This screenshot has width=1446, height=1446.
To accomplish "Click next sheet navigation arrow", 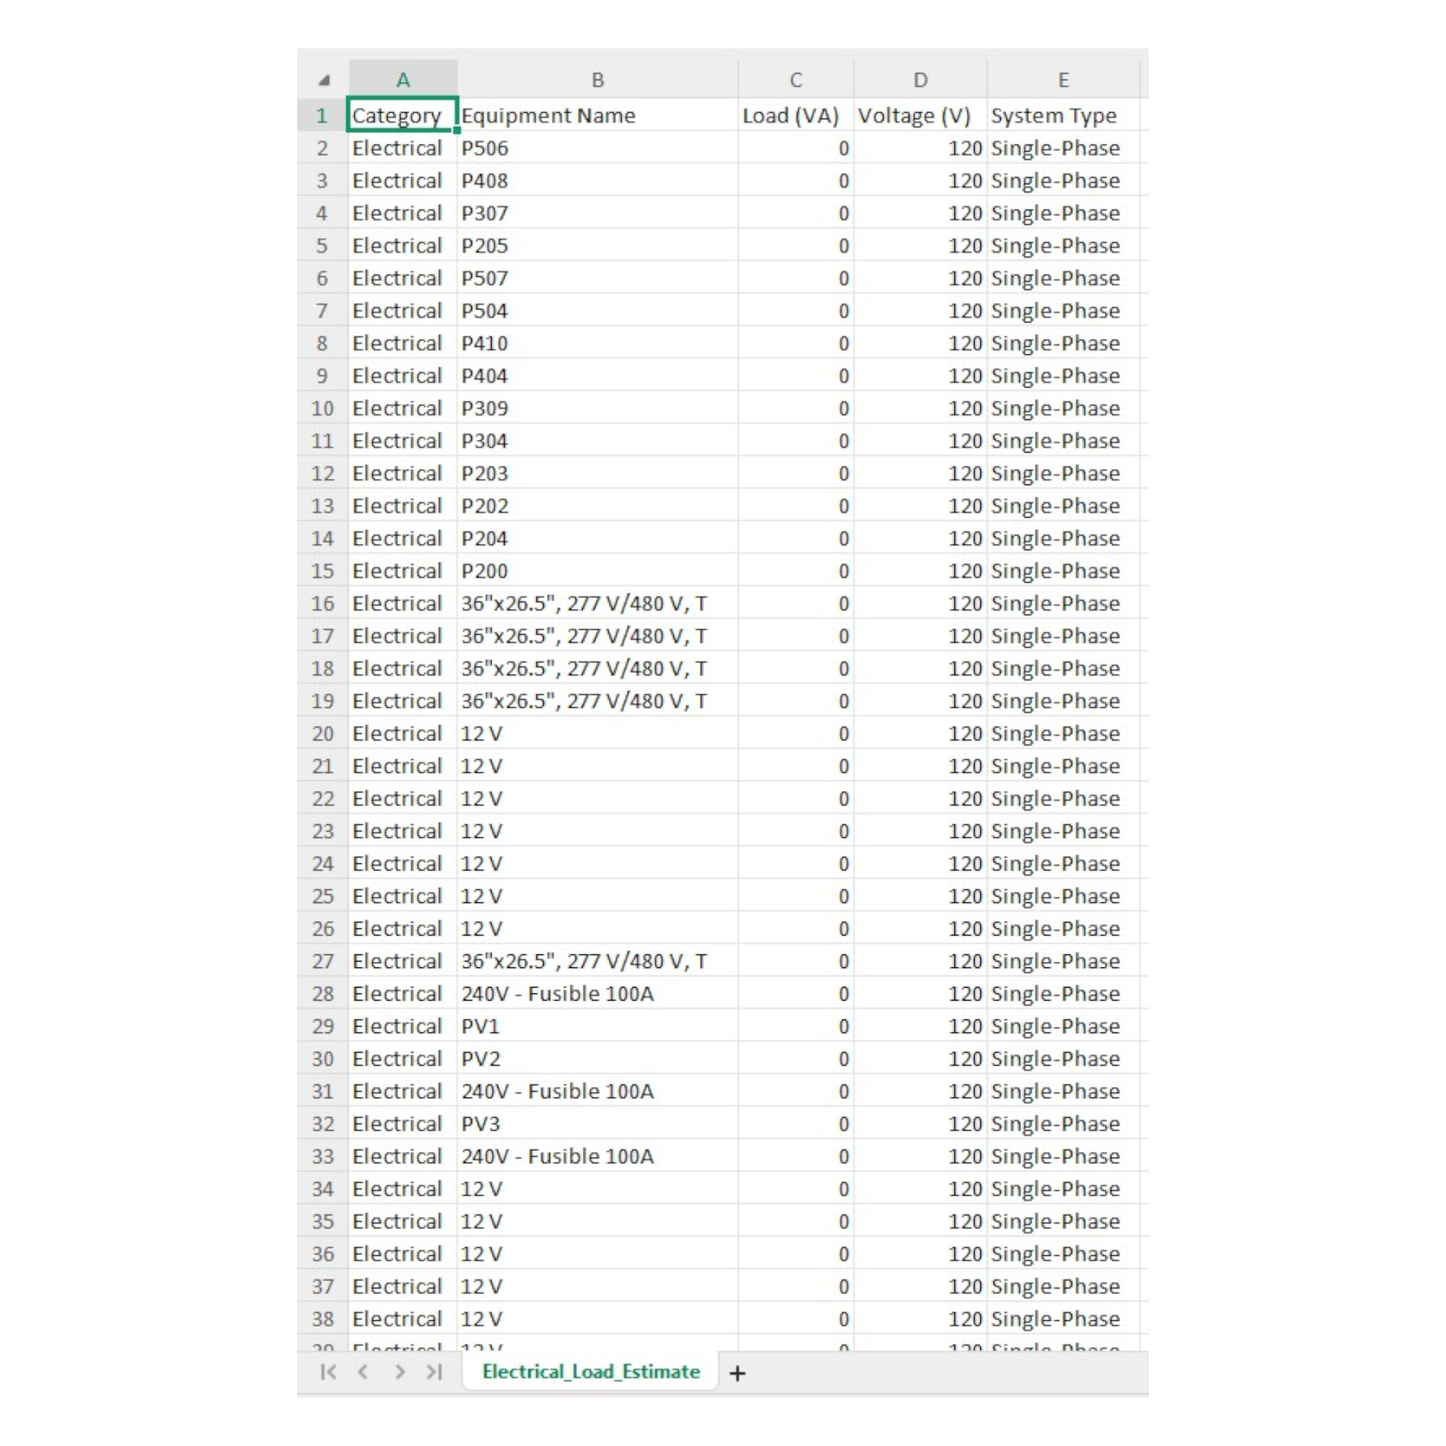I will 400,1372.
